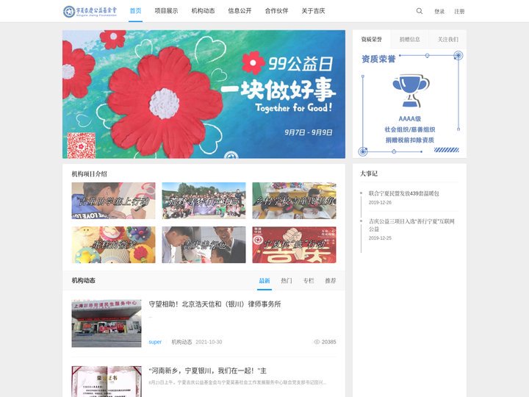Screen dimensions: 529x397
Task: Click the view-count eye icon beside 20385
Action: tap(317, 342)
